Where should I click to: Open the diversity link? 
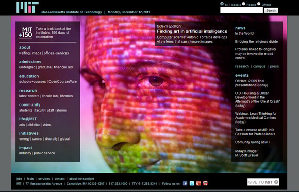tap(51, 138)
